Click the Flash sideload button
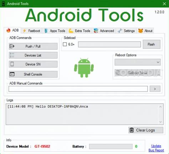Image resolution: width=169 pixels, height=154 pixels. point(152,44)
